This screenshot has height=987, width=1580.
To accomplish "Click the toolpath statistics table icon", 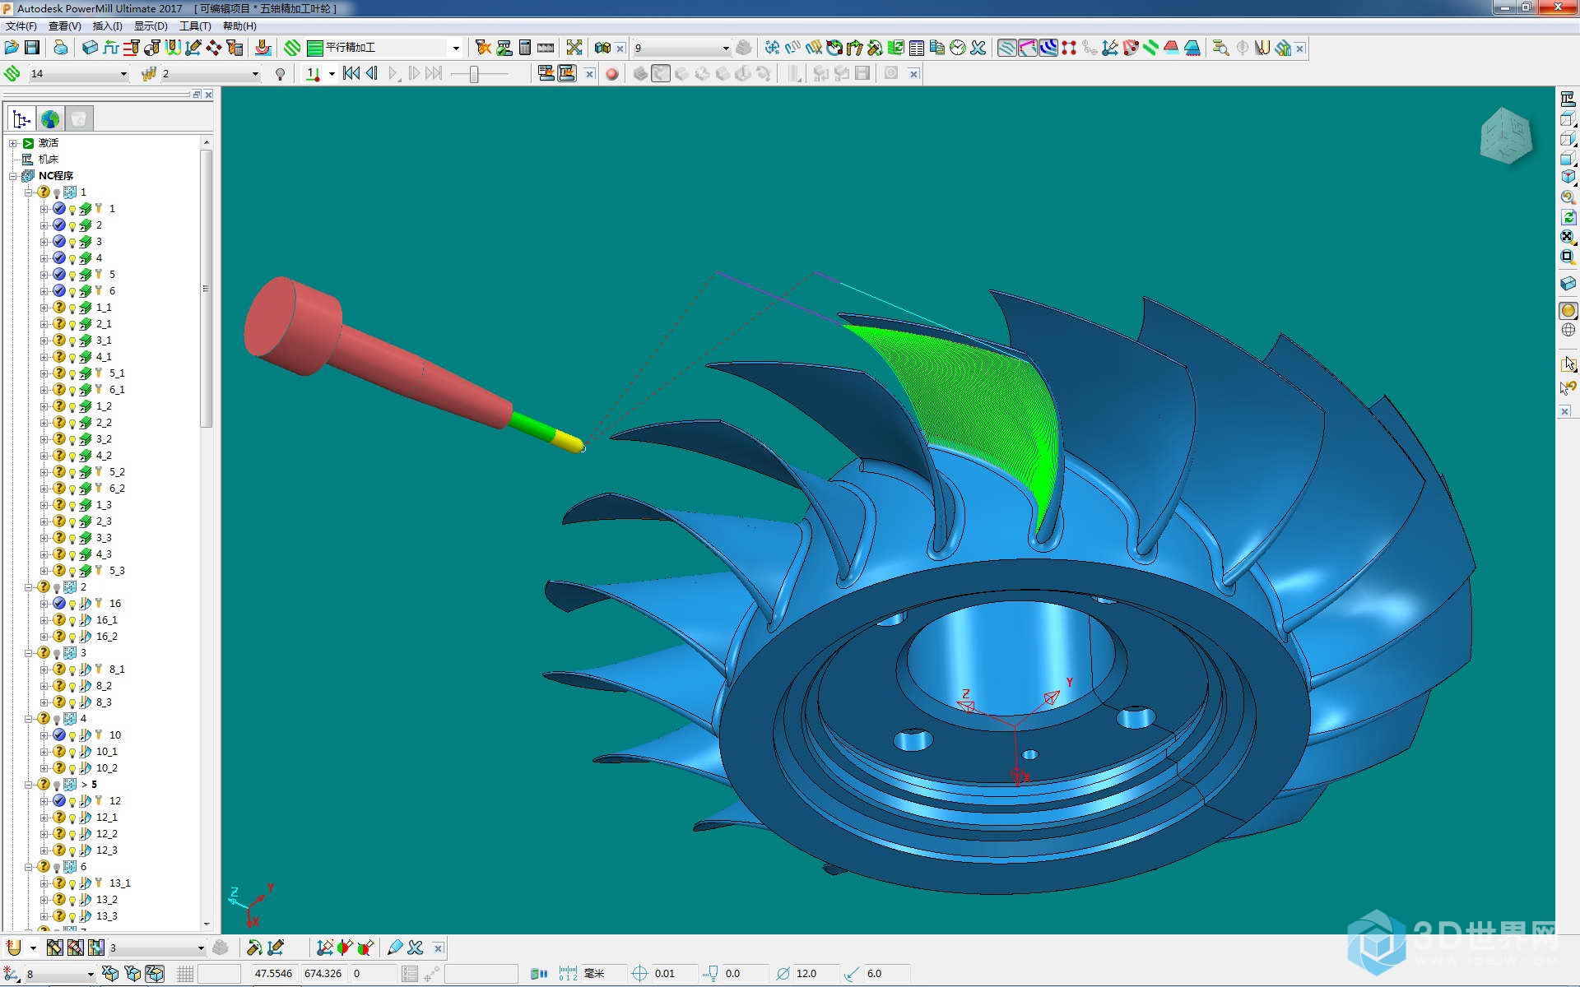I will (916, 48).
